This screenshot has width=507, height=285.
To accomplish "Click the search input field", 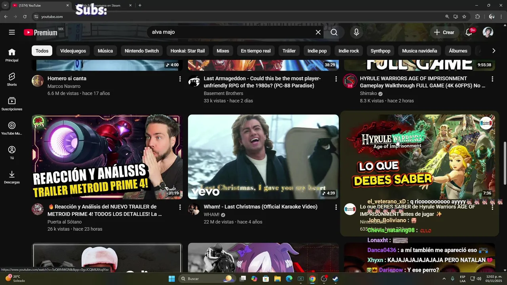I will [232, 32].
